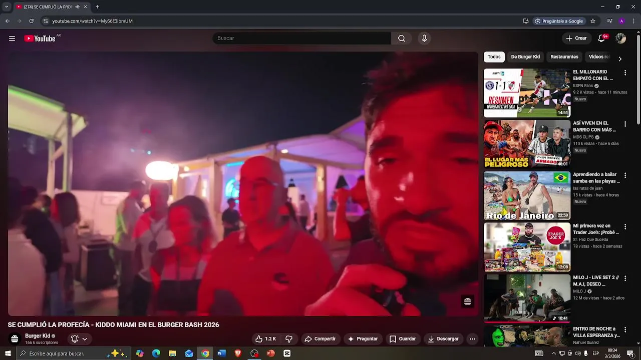Open a new Chrome tab
Screen dimensions: 641x360
97,7
